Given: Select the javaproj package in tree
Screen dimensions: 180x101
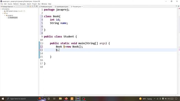Looking at the screenshot, I should coord(9,15).
